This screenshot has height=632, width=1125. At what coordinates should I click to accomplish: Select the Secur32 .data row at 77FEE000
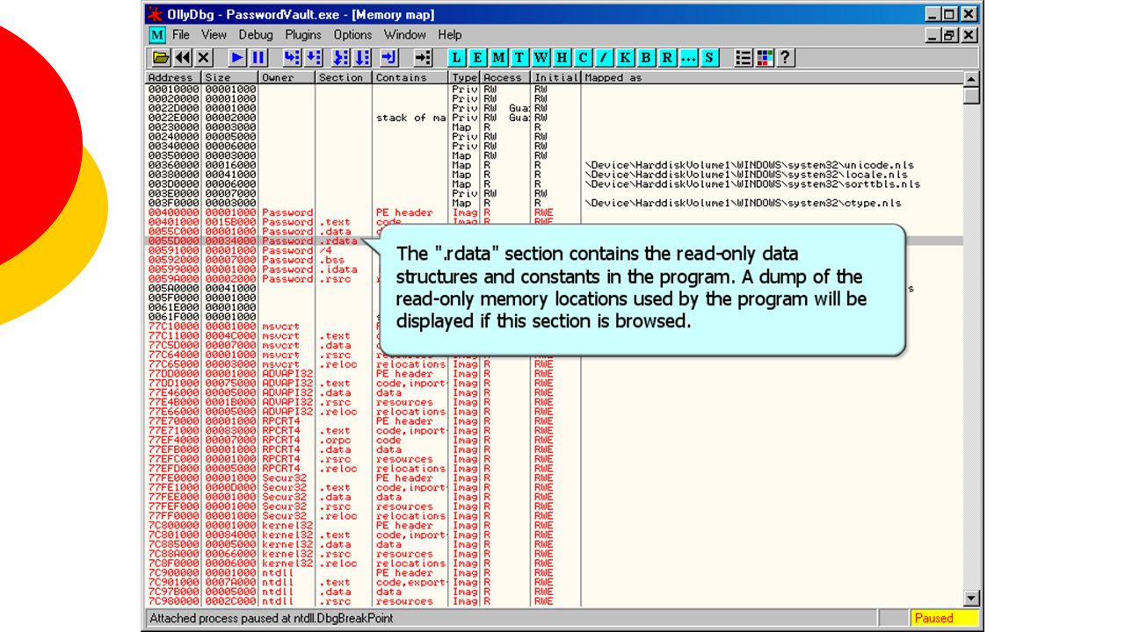(x=554, y=497)
